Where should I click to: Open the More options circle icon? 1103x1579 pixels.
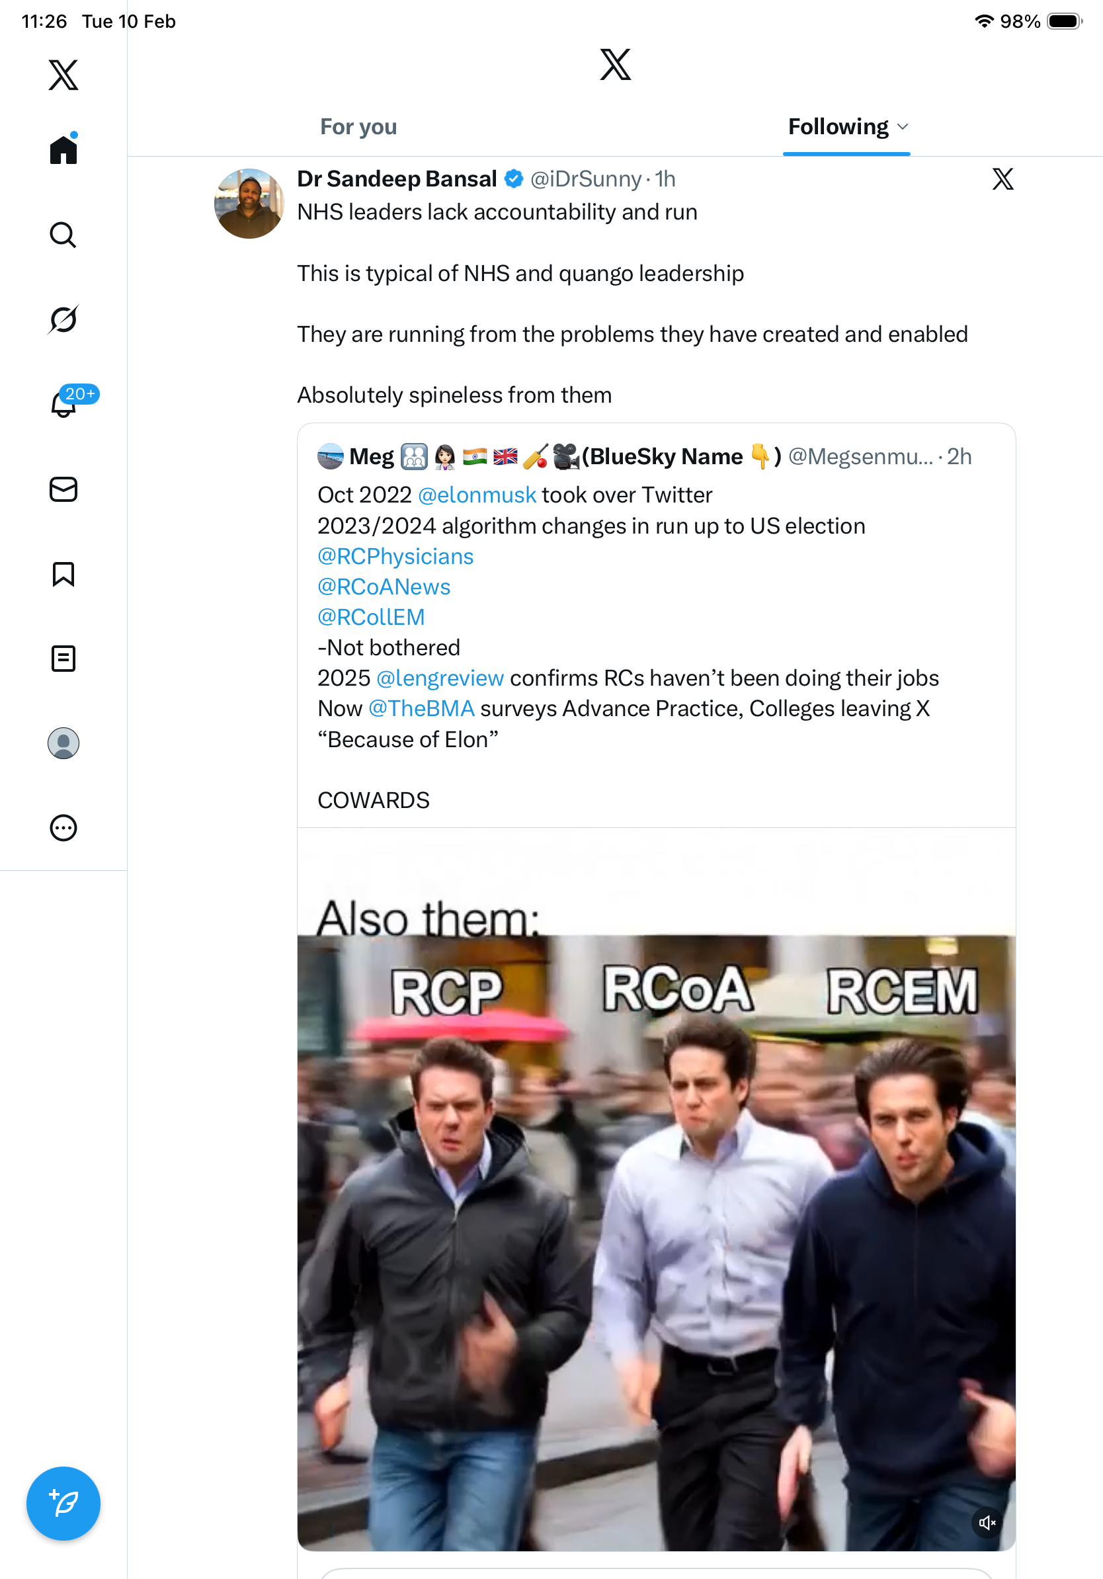point(63,828)
